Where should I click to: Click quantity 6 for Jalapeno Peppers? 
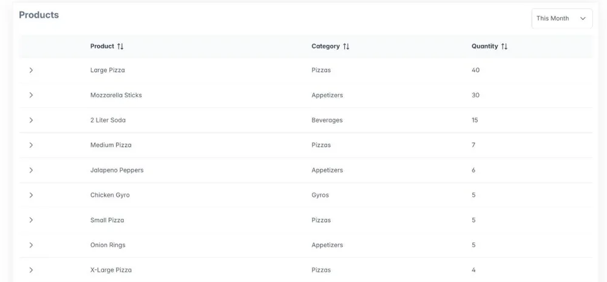[473, 170]
